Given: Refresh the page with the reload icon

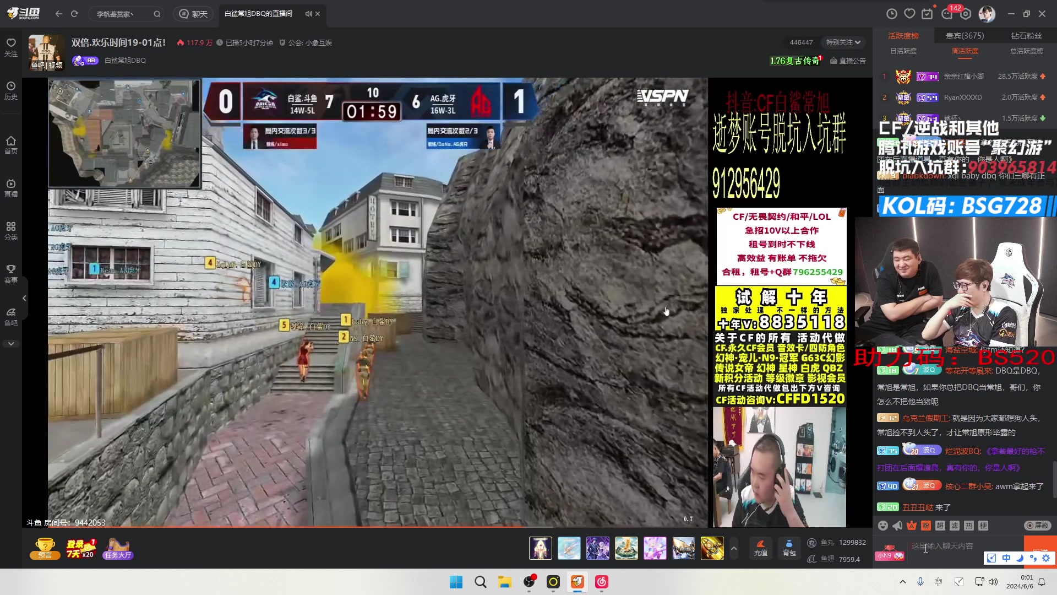Looking at the screenshot, I should pos(74,14).
